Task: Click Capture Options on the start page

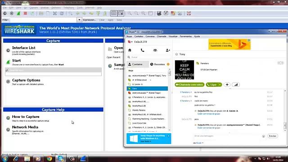Action: click(x=26, y=80)
